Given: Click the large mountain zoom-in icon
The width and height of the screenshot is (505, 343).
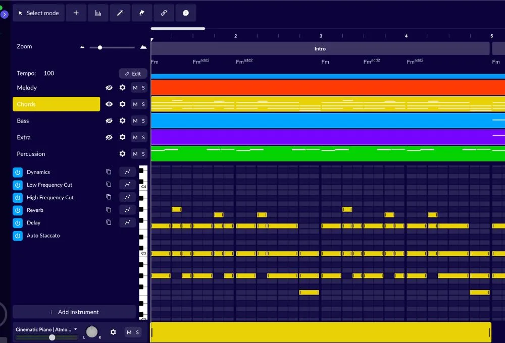Looking at the screenshot, I should pyautogui.click(x=143, y=47).
